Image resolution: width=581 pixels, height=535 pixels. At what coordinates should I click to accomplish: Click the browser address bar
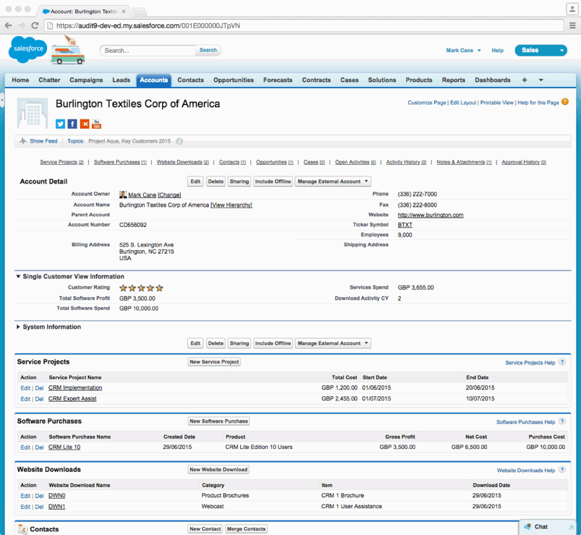tap(304, 25)
